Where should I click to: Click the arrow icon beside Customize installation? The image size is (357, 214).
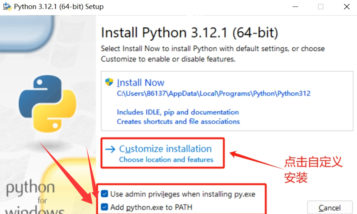coord(110,149)
